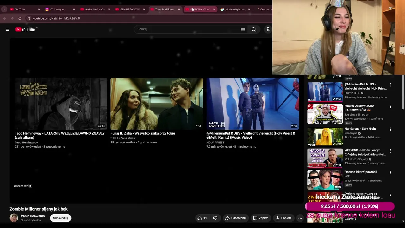This screenshot has height=228, width=405.
Task: Open options for Powrót OVERWATCHA HAJSOWNIKÓW
Action: (390, 106)
